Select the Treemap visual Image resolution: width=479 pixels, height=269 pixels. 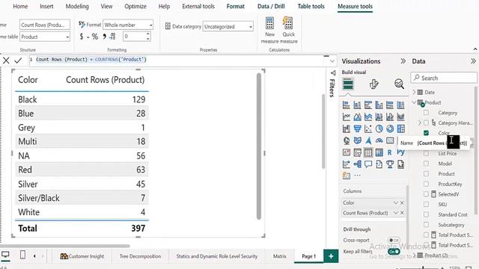[401, 129]
